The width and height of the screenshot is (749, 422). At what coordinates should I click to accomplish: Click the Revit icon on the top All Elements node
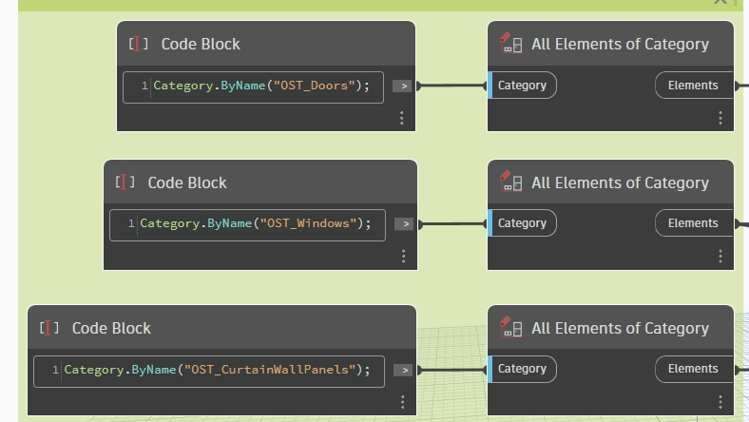point(510,44)
